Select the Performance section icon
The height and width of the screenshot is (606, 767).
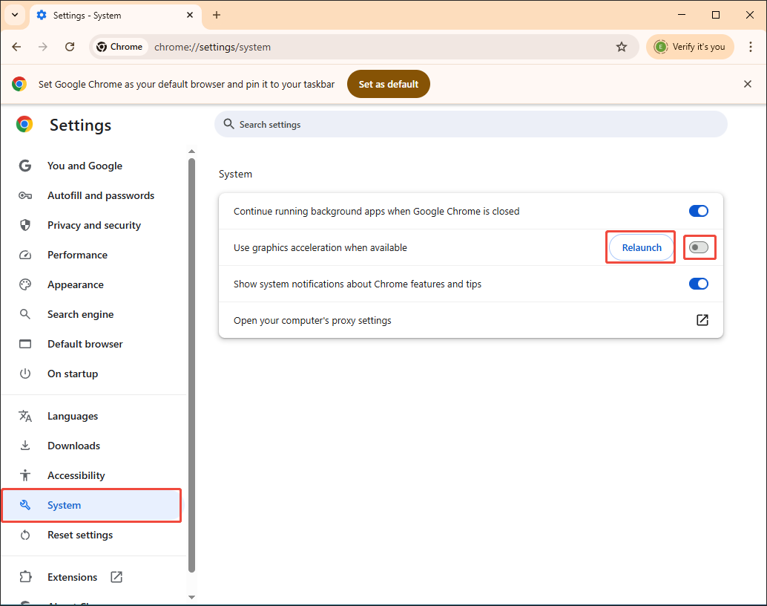(x=26, y=255)
